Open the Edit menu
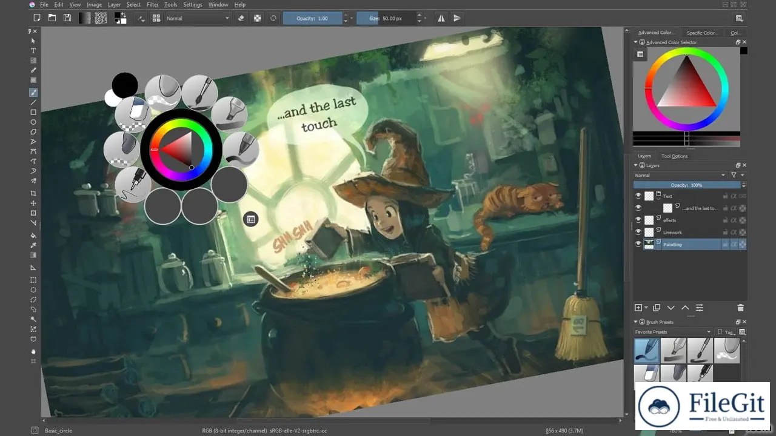 click(59, 4)
